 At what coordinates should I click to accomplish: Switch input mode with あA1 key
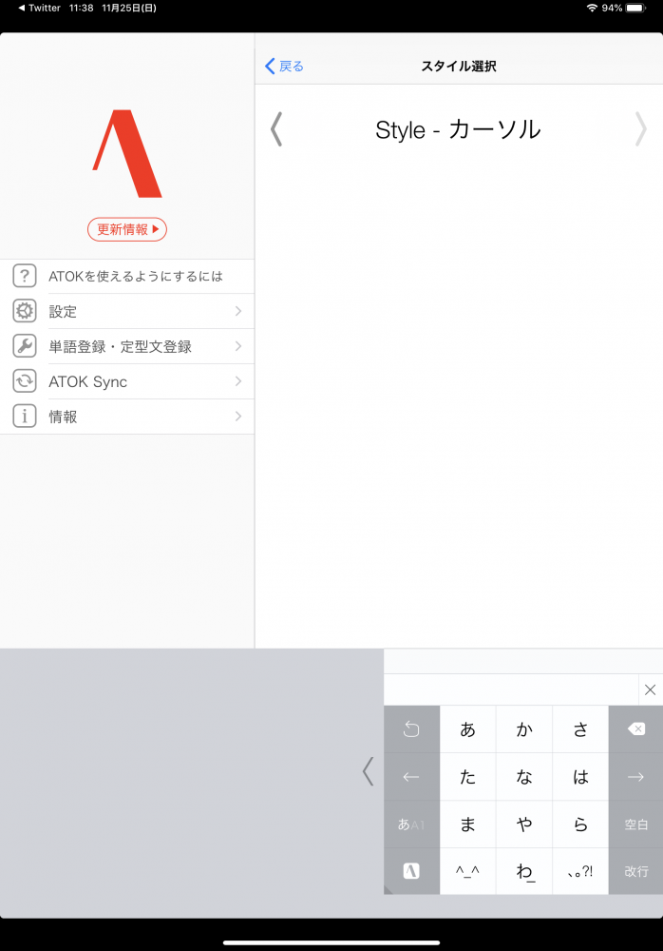(411, 825)
